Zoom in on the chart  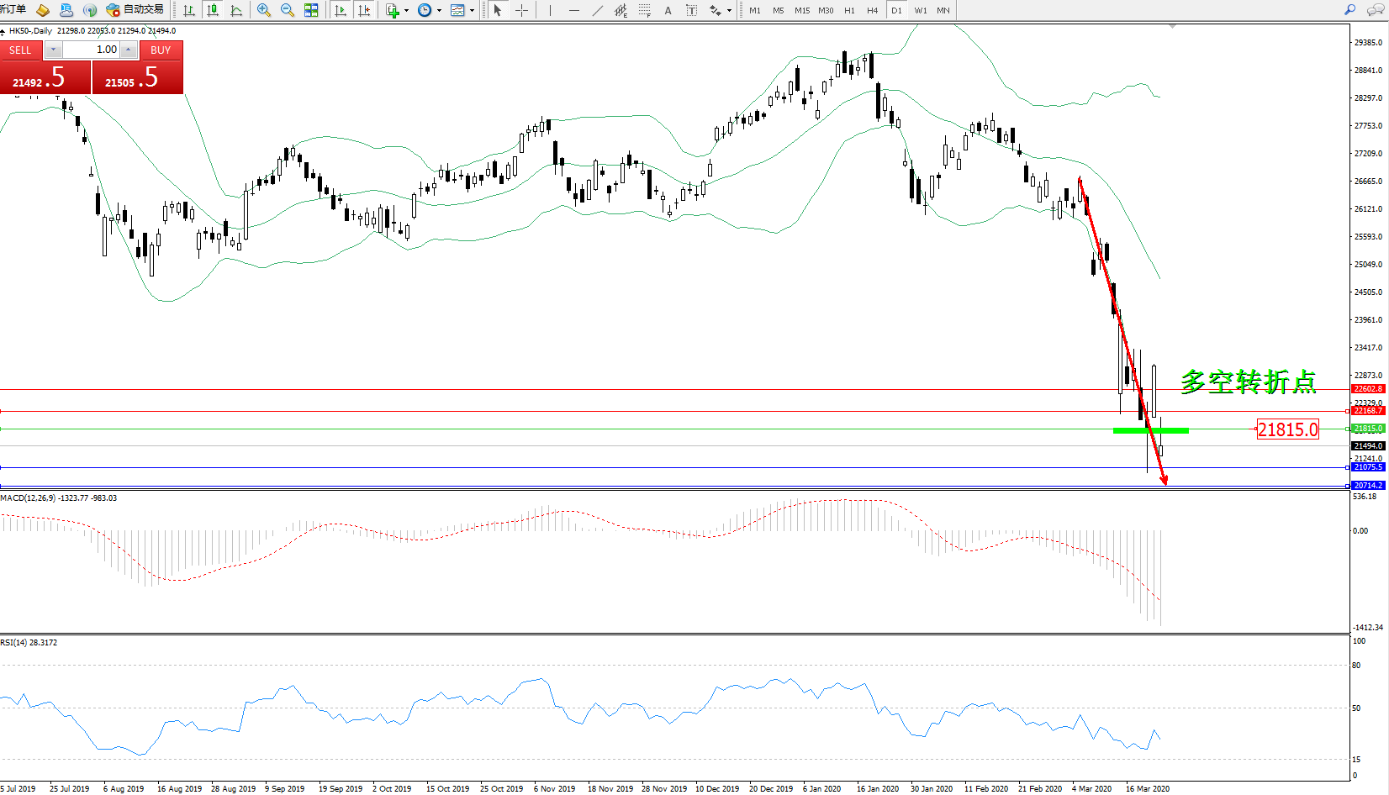tap(264, 10)
